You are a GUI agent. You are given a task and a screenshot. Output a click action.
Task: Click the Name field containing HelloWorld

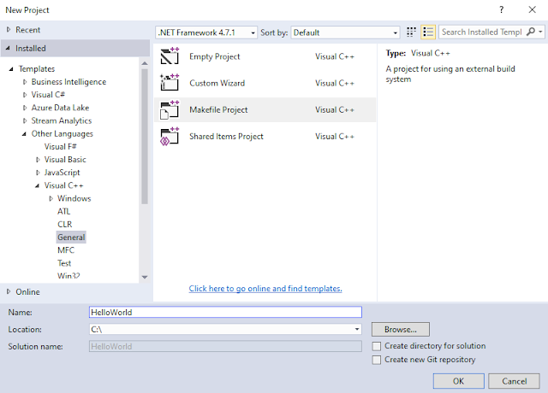coord(225,312)
